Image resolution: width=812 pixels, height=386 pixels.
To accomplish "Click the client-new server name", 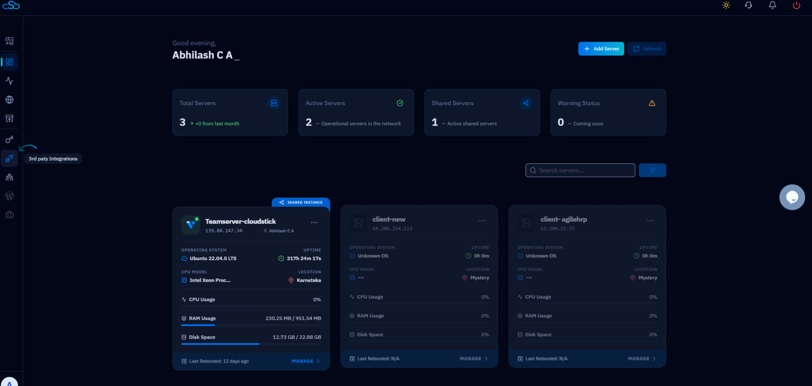I will coord(389,219).
